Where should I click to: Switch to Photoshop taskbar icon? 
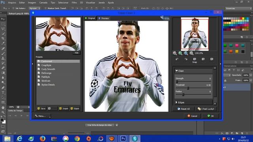[x=123, y=138]
